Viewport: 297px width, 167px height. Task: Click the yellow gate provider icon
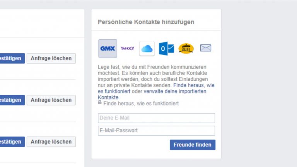click(186, 49)
